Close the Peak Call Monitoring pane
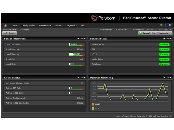 [x=170, y=77]
